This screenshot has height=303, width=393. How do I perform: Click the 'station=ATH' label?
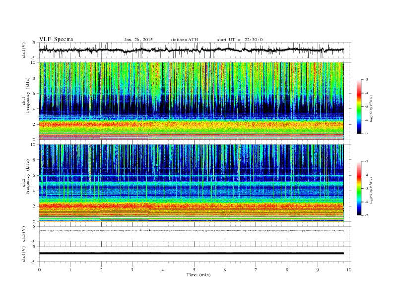[x=184, y=40]
